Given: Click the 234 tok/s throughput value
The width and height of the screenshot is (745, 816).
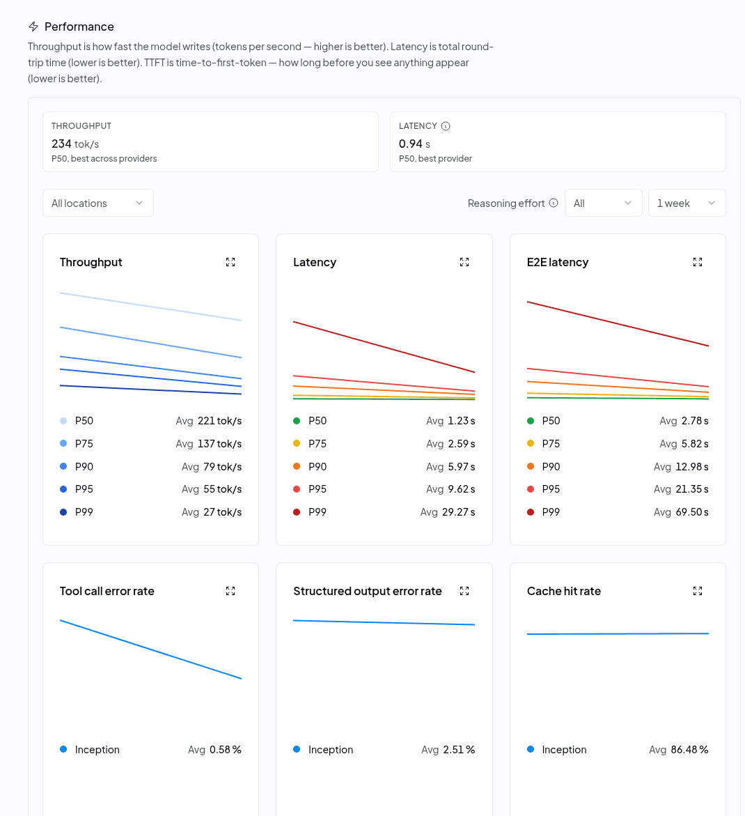Looking at the screenshot, I should click(75, 144).
